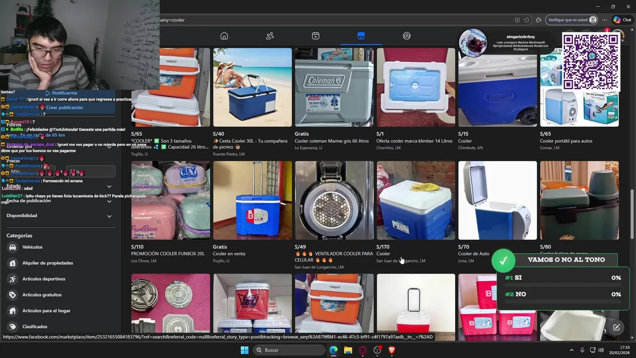Open the Ventilador cooler para celular photo
636x358 pixels.
pyautogui.click(x=334, y=200)
